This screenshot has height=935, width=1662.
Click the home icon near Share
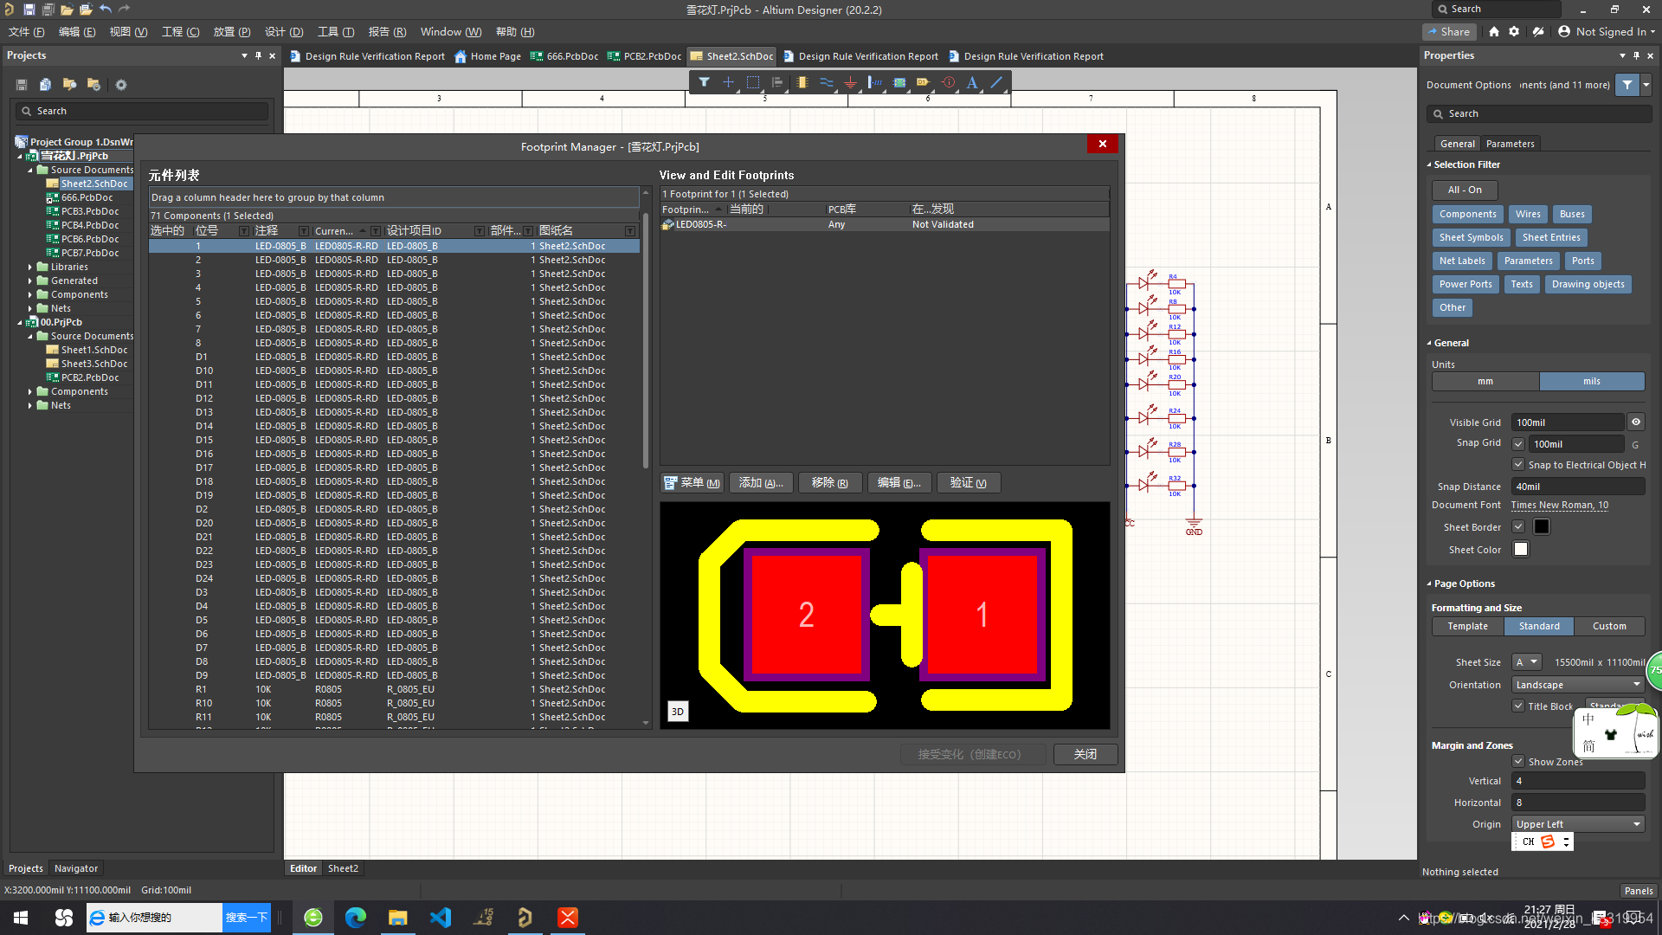(x=1494, y=31)
